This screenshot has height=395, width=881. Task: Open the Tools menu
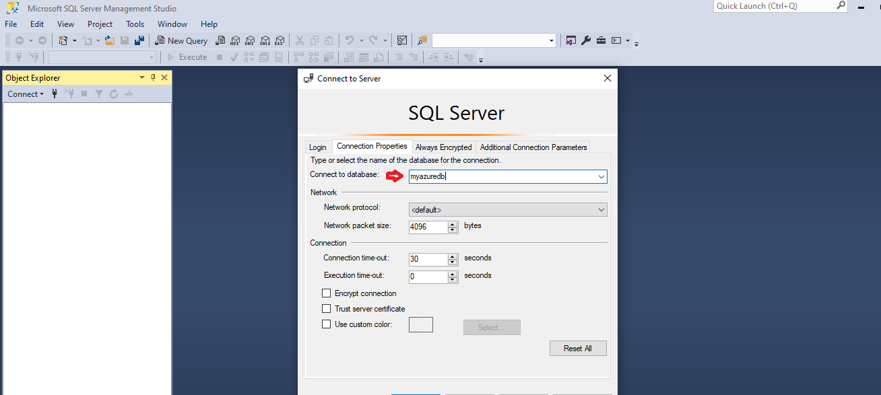(x=135, y=24)
